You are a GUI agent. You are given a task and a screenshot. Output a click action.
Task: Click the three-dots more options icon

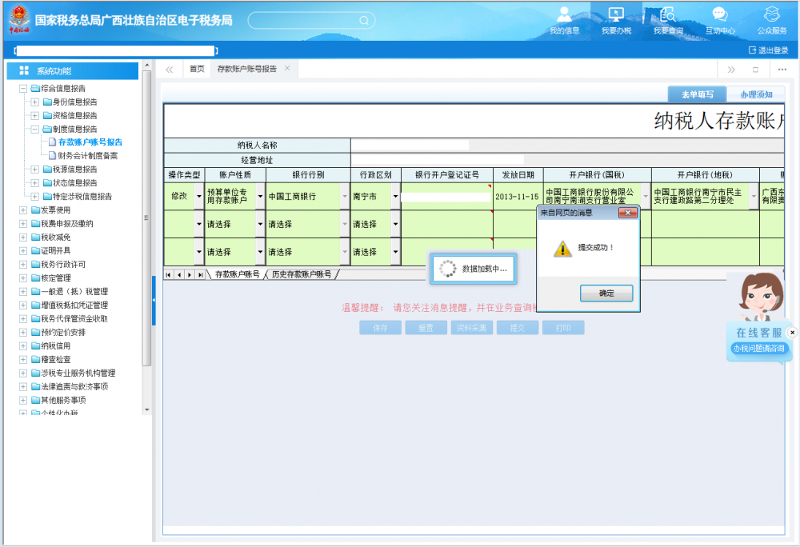[782, 70]
